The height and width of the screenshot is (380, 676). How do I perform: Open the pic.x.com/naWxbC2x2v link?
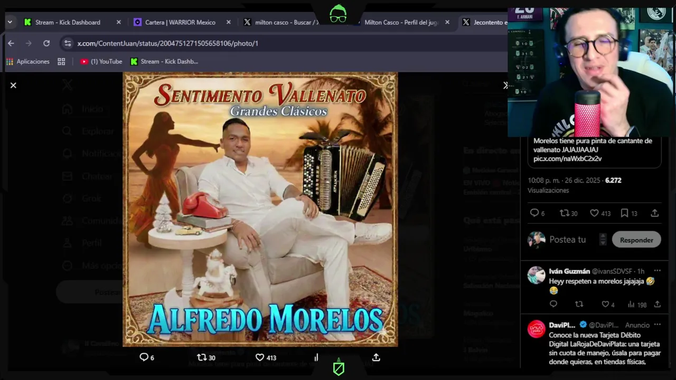567,158
